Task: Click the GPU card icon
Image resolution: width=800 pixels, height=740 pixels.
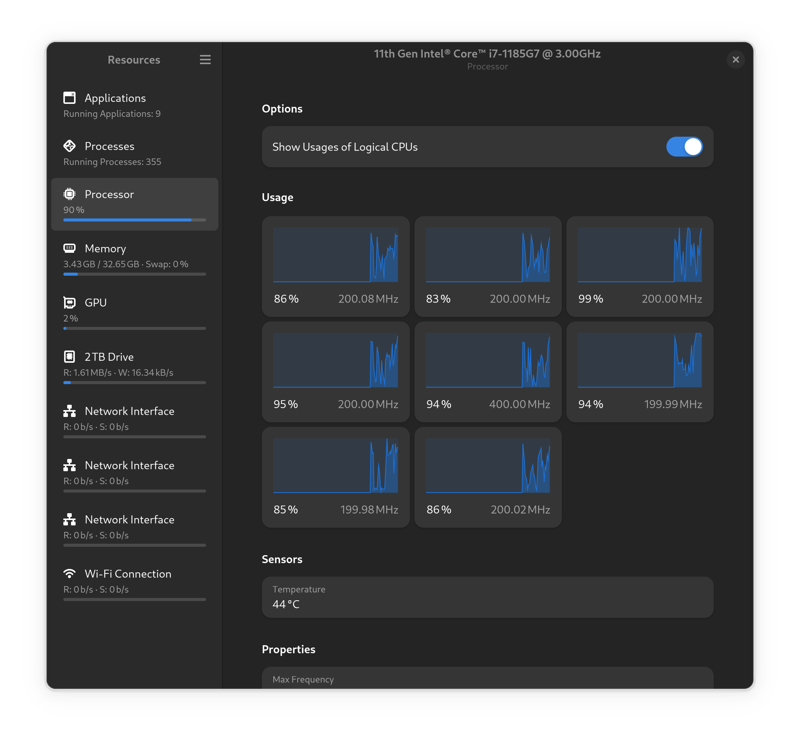Action: click(x=69, y=302)
